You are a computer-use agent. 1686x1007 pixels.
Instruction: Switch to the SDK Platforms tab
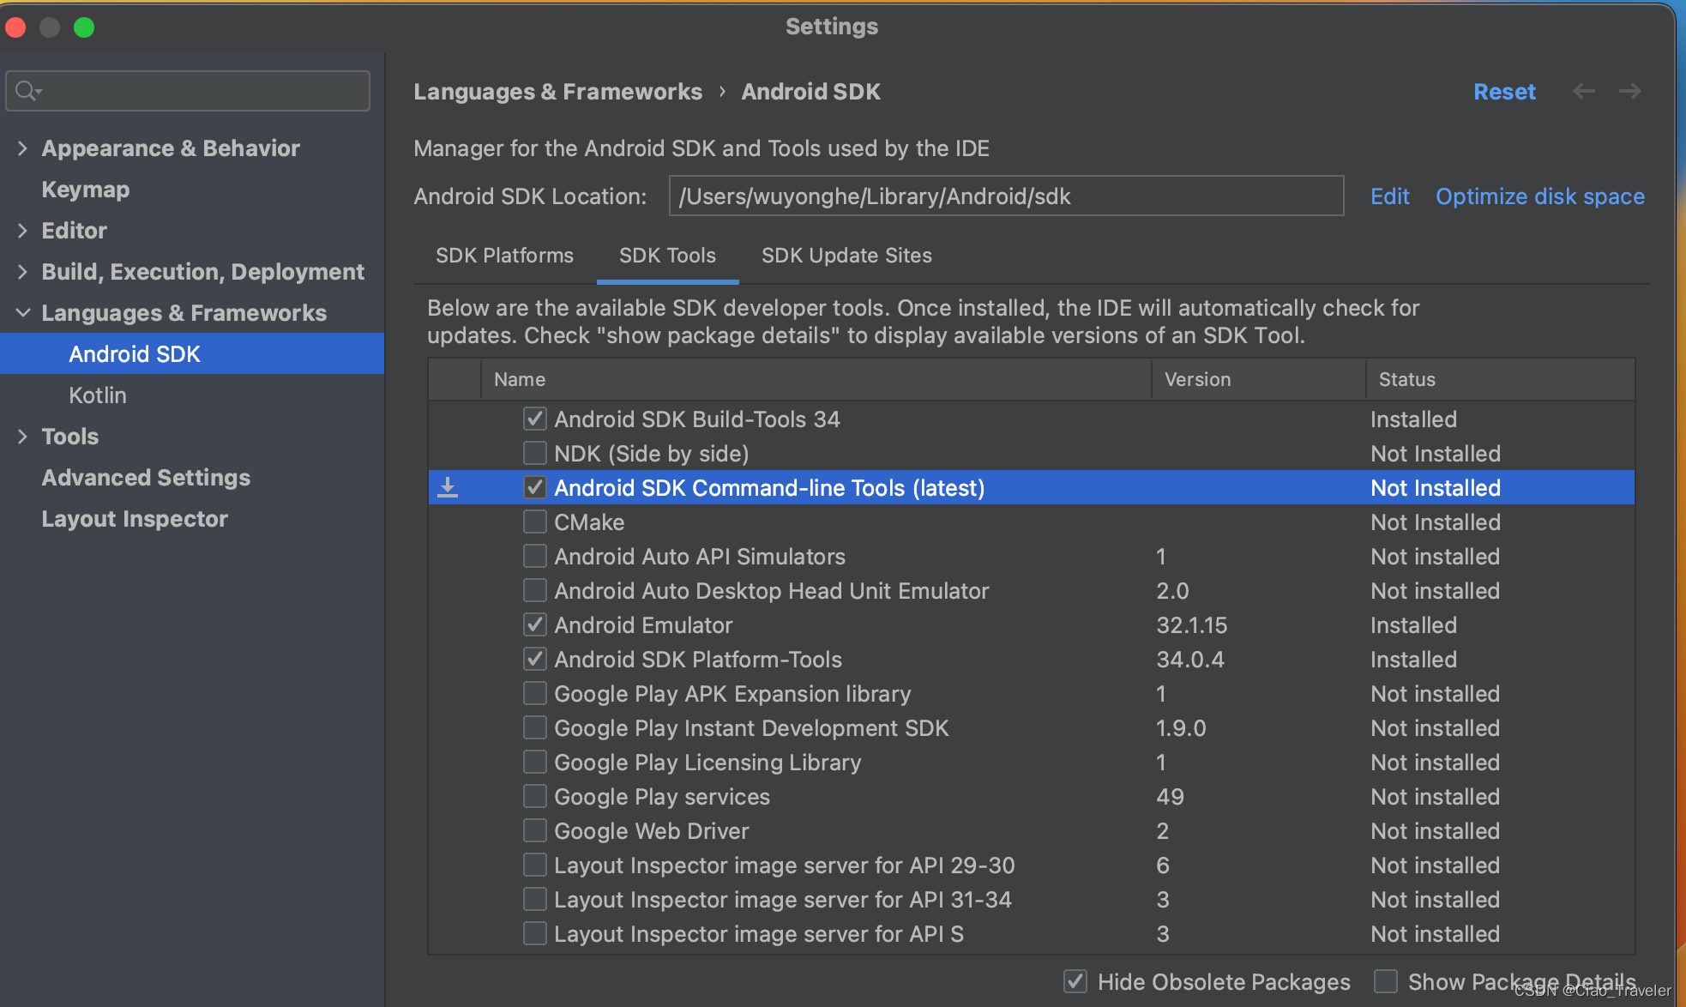pyautogui.click(x=504, y=256)
